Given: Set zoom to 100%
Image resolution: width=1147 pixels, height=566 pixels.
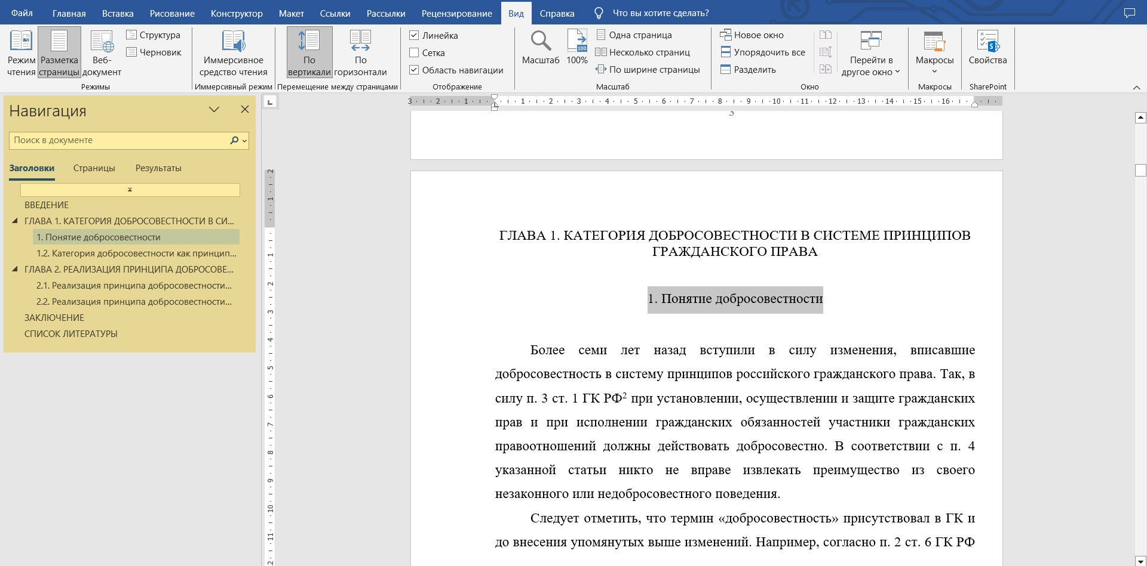Looking at the screenshot, I should pos(577,48).
